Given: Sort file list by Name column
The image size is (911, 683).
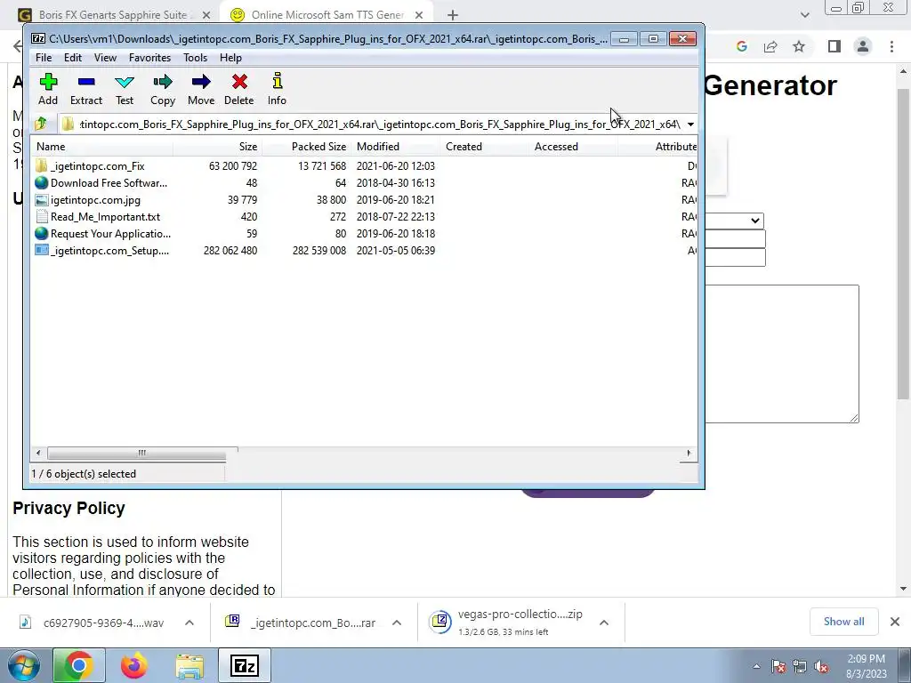Looking at the screenshot, I should coord(102,147).
